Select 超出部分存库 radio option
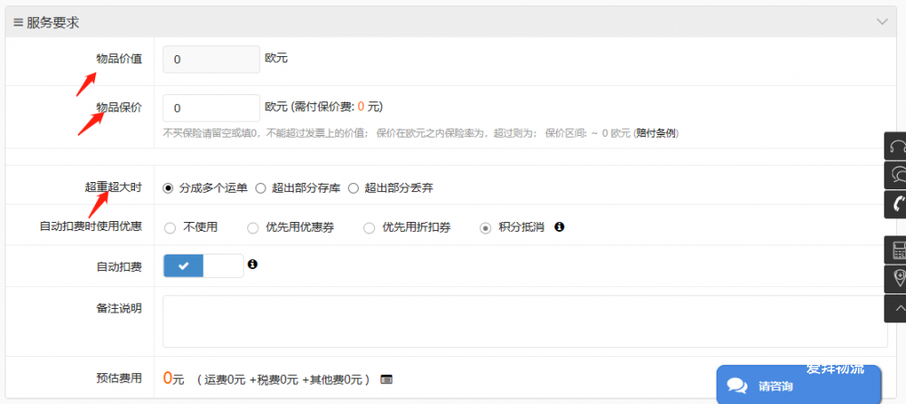Image resolution: width=906 pixels, height=404 pixels. 260,188
